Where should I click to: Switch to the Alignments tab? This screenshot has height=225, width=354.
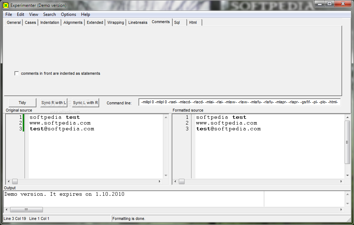[73, 22]
